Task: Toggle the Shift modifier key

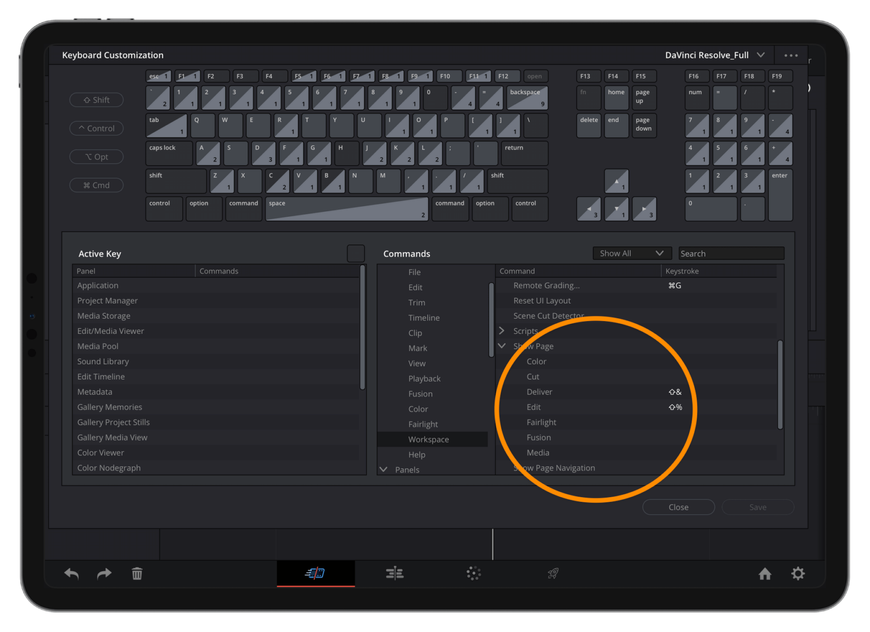Action: (96, 100)
